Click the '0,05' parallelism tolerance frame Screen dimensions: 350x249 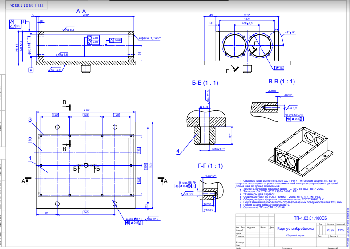click(x=116, y=41)
